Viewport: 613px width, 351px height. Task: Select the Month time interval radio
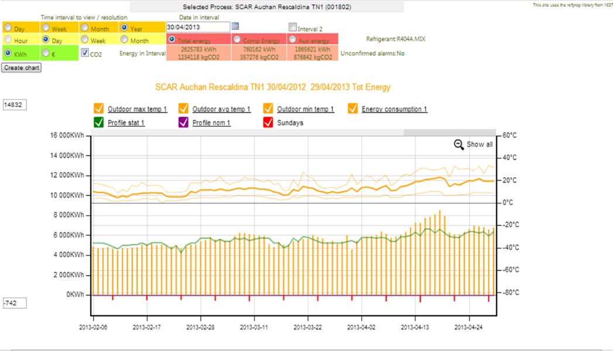(85, 27)
